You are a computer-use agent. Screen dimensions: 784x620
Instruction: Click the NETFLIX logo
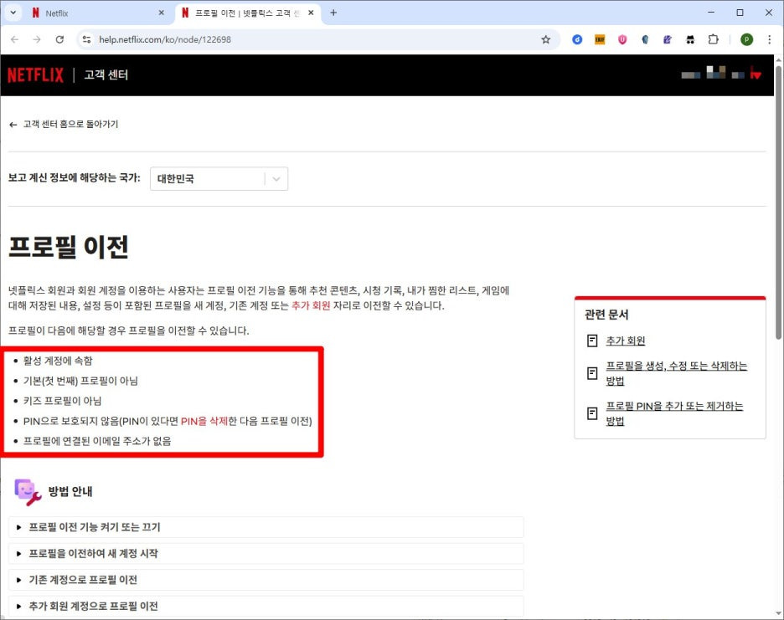point(35,75)
